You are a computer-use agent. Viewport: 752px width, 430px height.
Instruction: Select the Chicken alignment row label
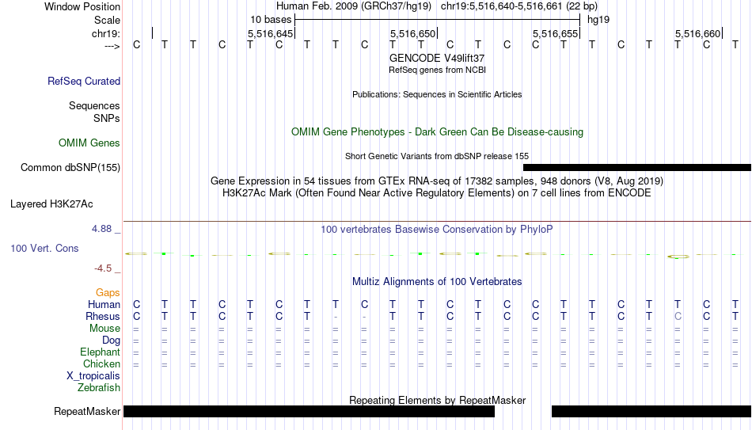click(101, 363)
